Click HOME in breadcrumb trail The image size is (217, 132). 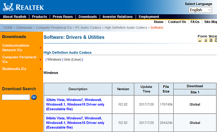(x=8, y=28)
